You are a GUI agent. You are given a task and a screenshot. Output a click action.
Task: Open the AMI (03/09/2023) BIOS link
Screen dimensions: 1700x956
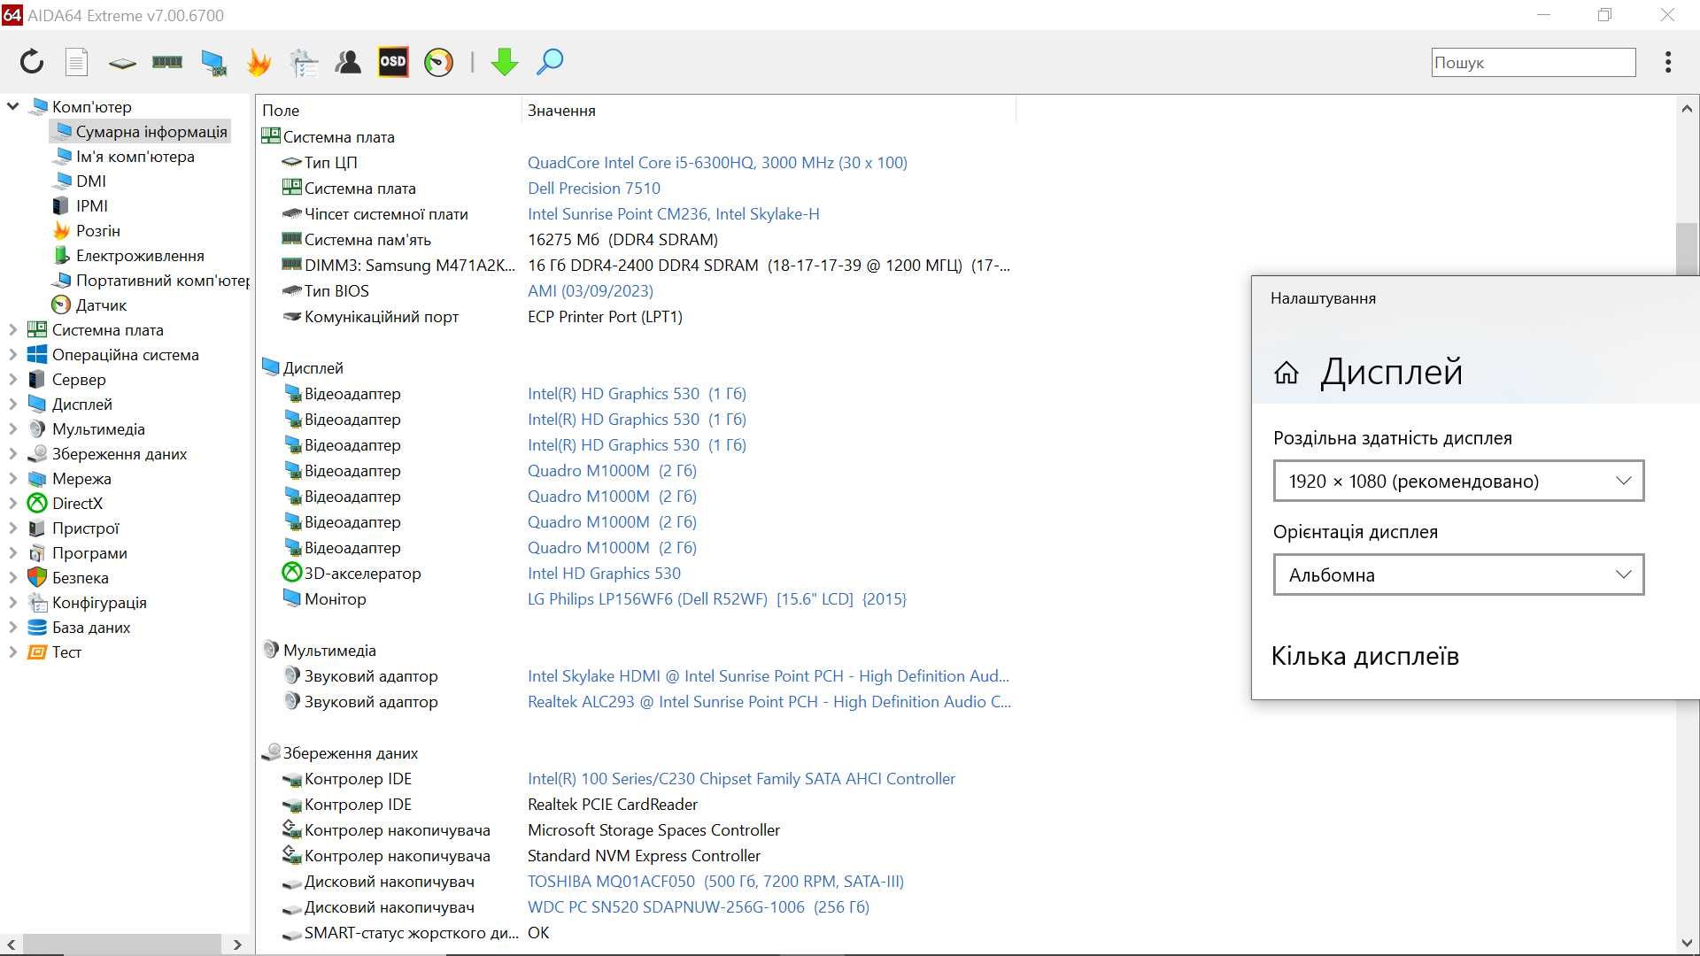[x=591, y=290]
